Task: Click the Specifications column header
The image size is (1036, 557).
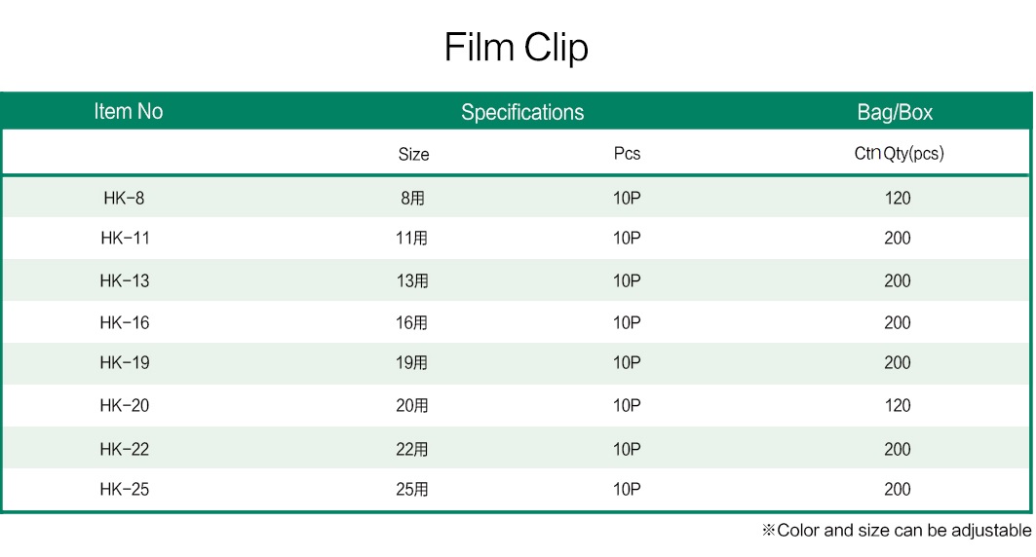Action: [522, 112]
